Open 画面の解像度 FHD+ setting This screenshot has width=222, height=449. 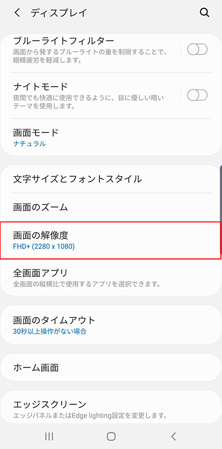click(x=110, y=240)
